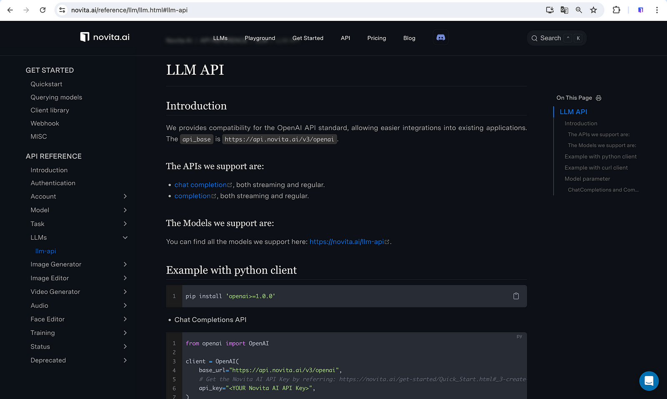Screen dimensions: 667x399
Task: Jump to Example with curl client
Action: [596, 168]
